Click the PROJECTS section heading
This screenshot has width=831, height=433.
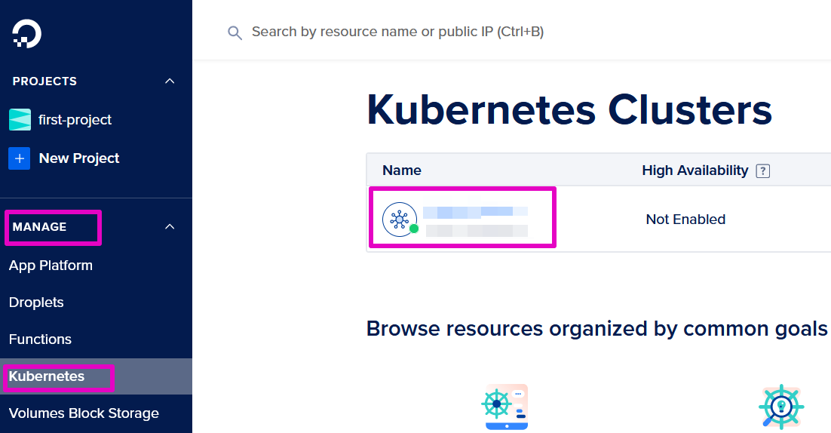pyautogui.click(x=44, y=81)
